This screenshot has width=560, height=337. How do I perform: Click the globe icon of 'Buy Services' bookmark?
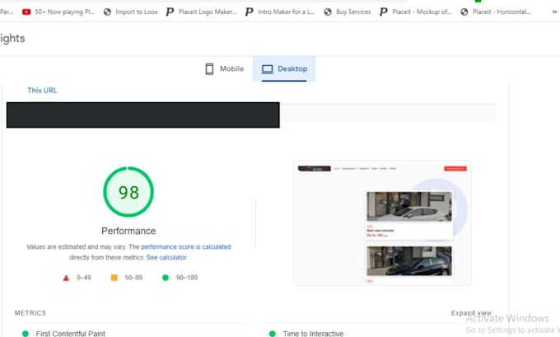pyautogui.click(x=328, y=12)
